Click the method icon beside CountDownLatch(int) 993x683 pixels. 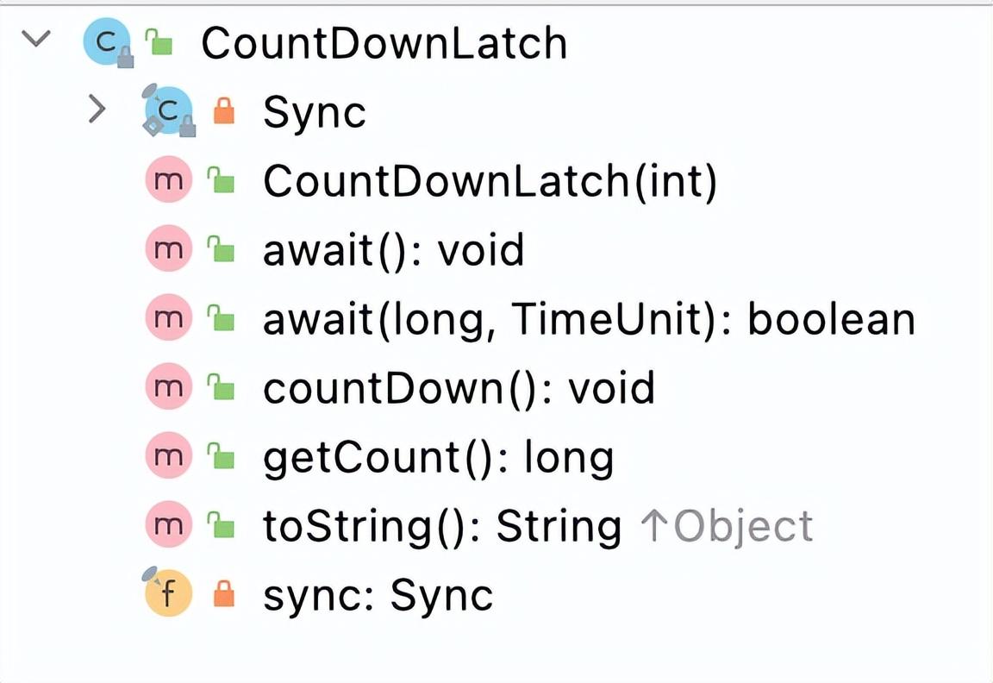pyautogui.click(x=167, y=181)
